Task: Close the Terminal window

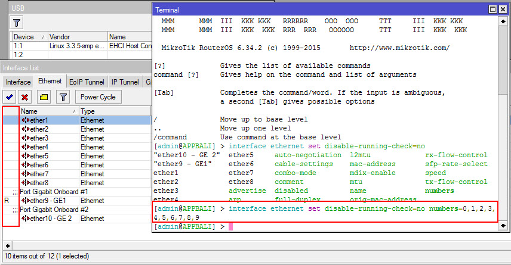Action: 503,10
